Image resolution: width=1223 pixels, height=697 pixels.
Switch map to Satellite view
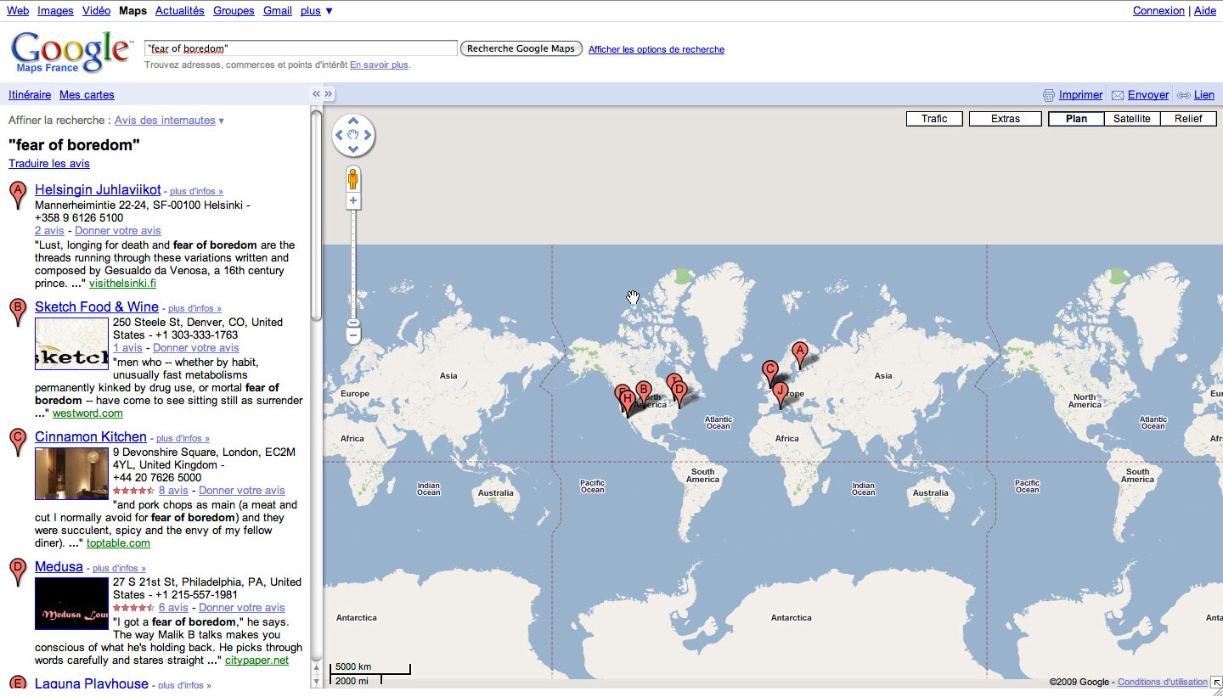tap(1132, 119)
